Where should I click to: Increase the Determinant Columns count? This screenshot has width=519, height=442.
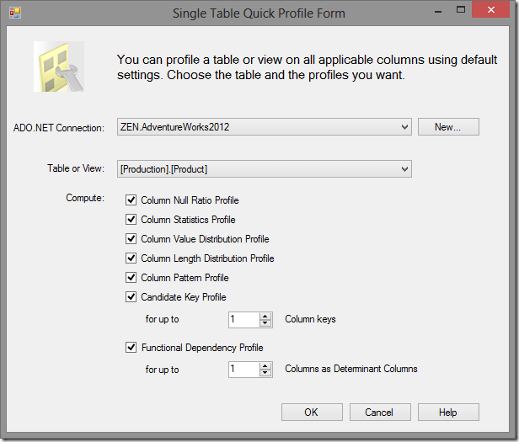(x=265, y=365)
